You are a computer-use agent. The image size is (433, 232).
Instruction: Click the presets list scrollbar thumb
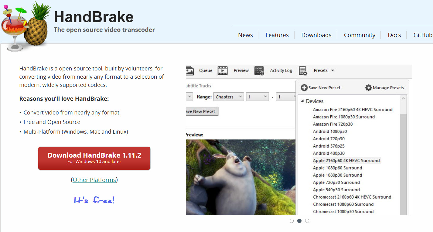[403, 164]
